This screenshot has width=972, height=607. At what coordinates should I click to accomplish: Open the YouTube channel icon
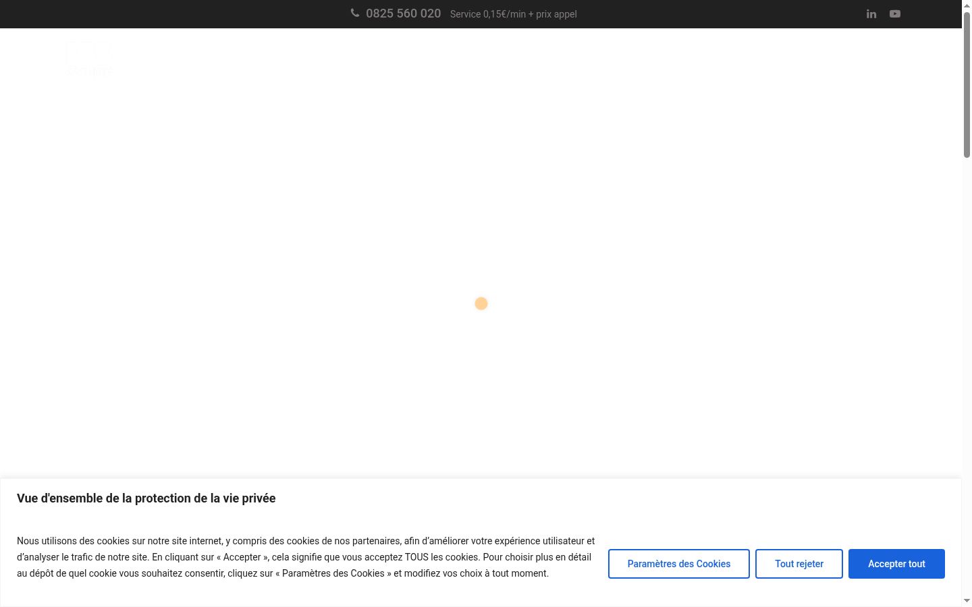pos(895,13)
